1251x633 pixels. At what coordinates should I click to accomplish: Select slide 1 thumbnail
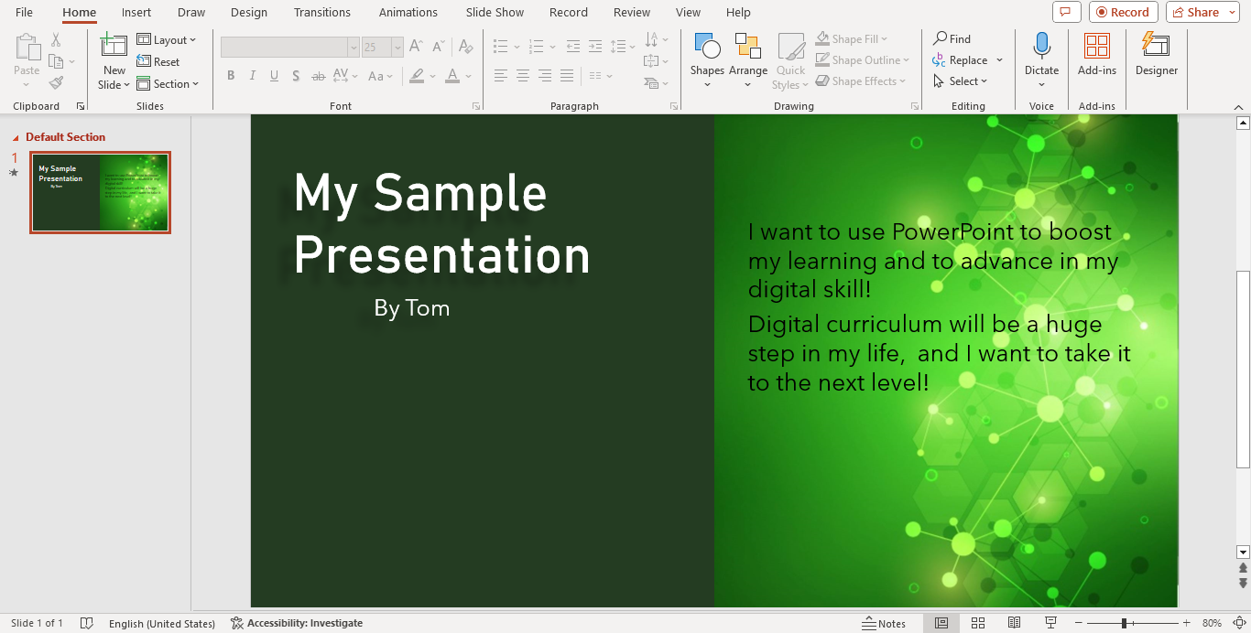tap(100, 192)
